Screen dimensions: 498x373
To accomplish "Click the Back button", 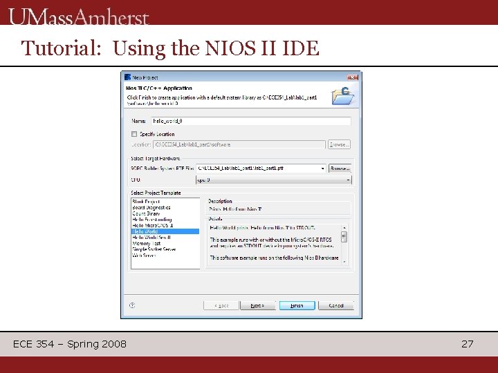I will tap(221, 305).
